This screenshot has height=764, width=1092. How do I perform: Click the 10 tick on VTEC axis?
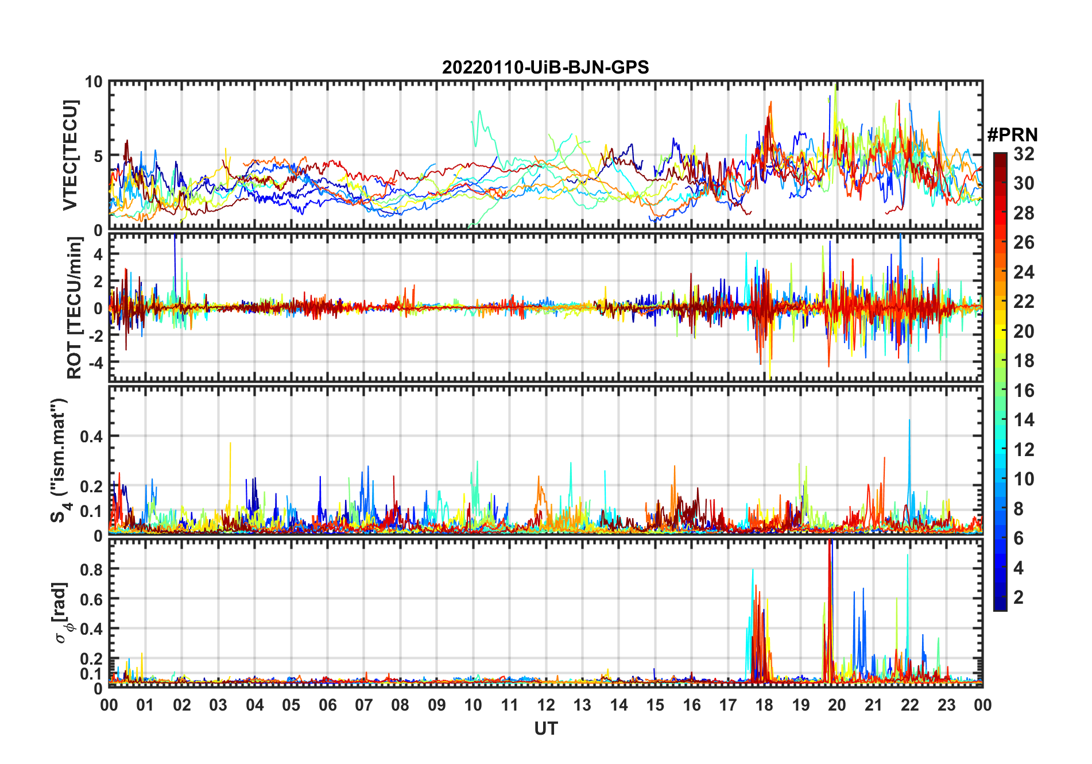point(94,82)
